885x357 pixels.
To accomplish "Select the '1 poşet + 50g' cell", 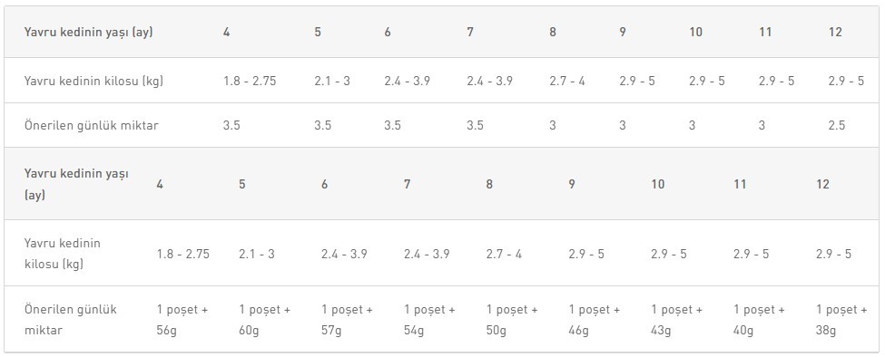I will coord(512,320).
